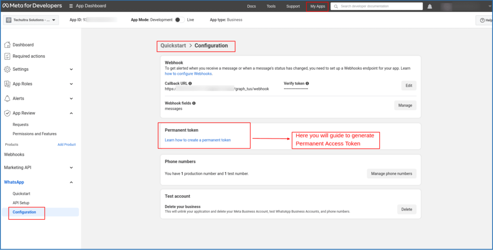Image resolution: width=493 pixels, height=250 pixels.
Task: Click Manage phone numbers button
Action: [x=391, y=174]
